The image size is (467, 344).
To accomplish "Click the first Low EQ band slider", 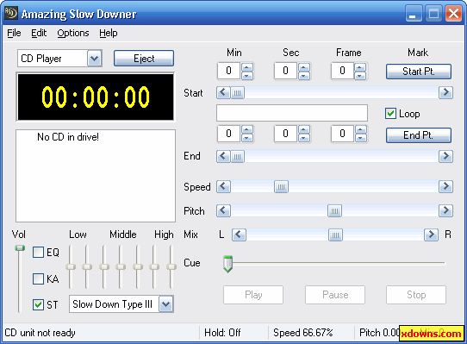I will coord(71,266).
